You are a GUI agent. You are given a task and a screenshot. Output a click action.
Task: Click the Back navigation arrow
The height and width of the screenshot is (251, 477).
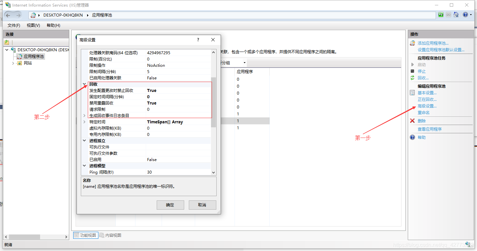point(8,15)
